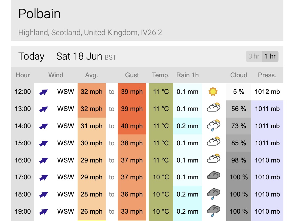The height and width of the screenshot is (221, 300).
Task: Click the Gust column header
Action: [x=132, y=75]
